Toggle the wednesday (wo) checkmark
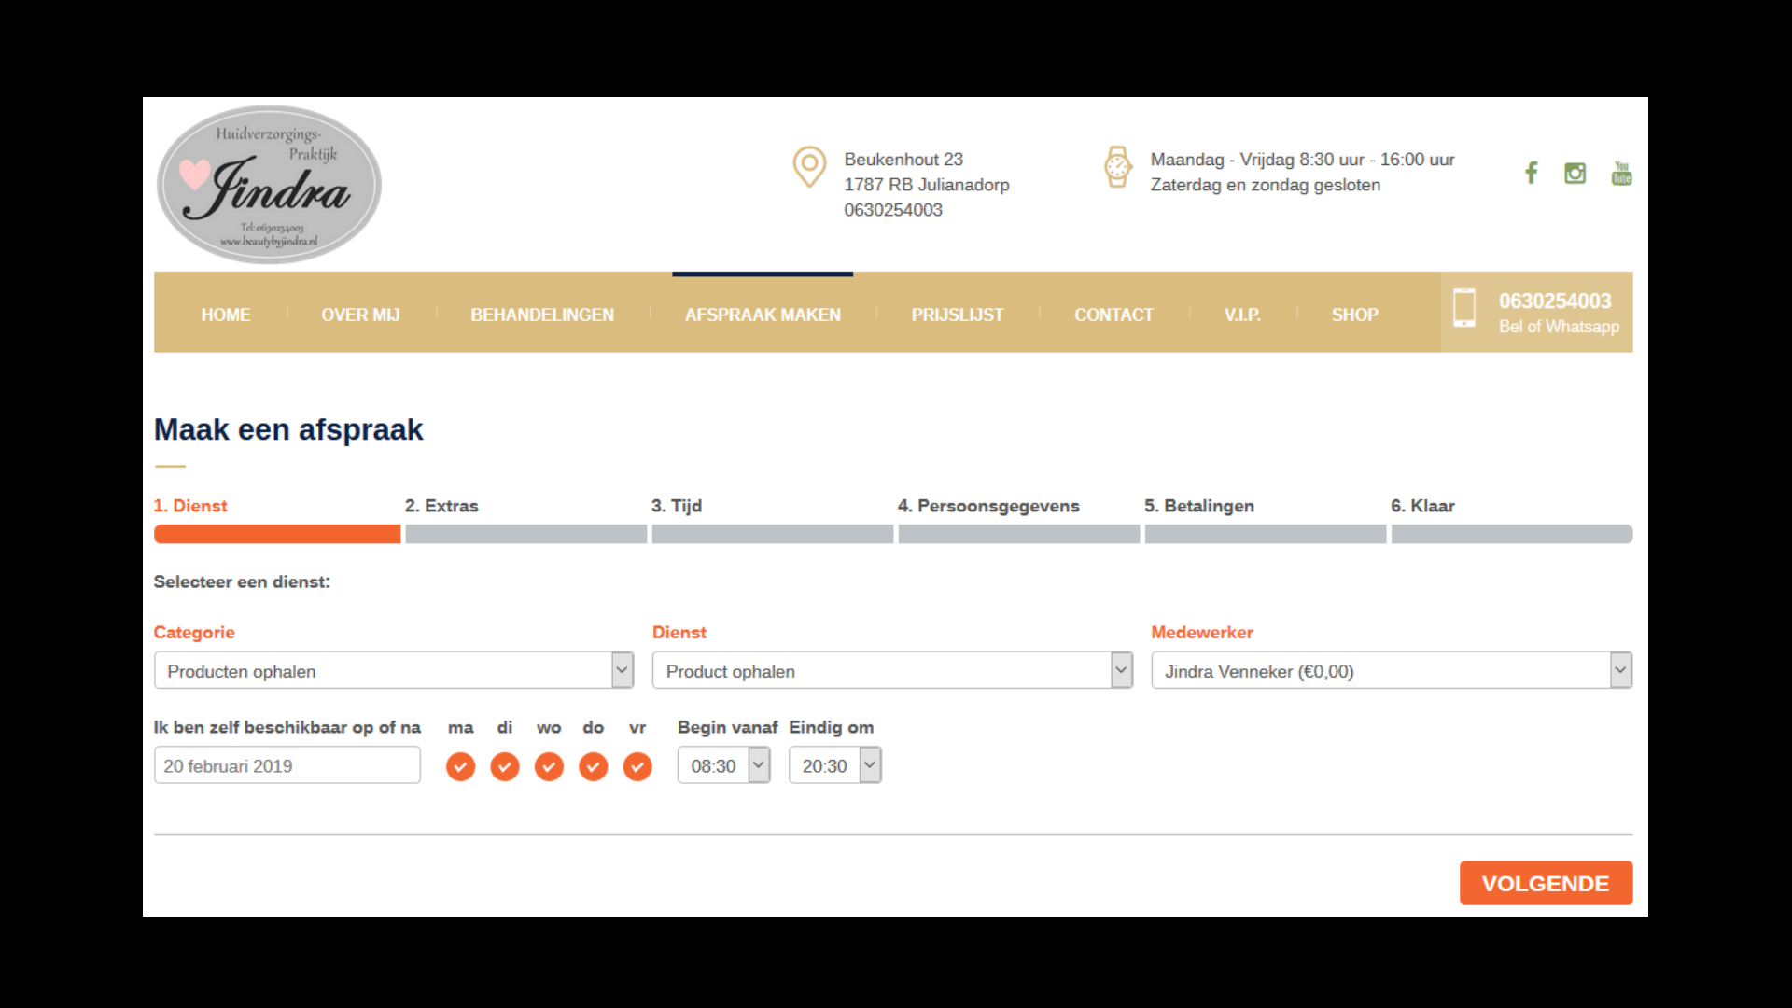This screenshot has width=1792, height=1008. click(549, 766)
